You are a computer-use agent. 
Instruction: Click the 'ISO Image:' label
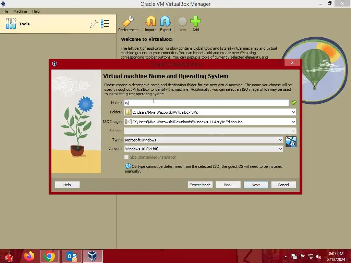112,122
